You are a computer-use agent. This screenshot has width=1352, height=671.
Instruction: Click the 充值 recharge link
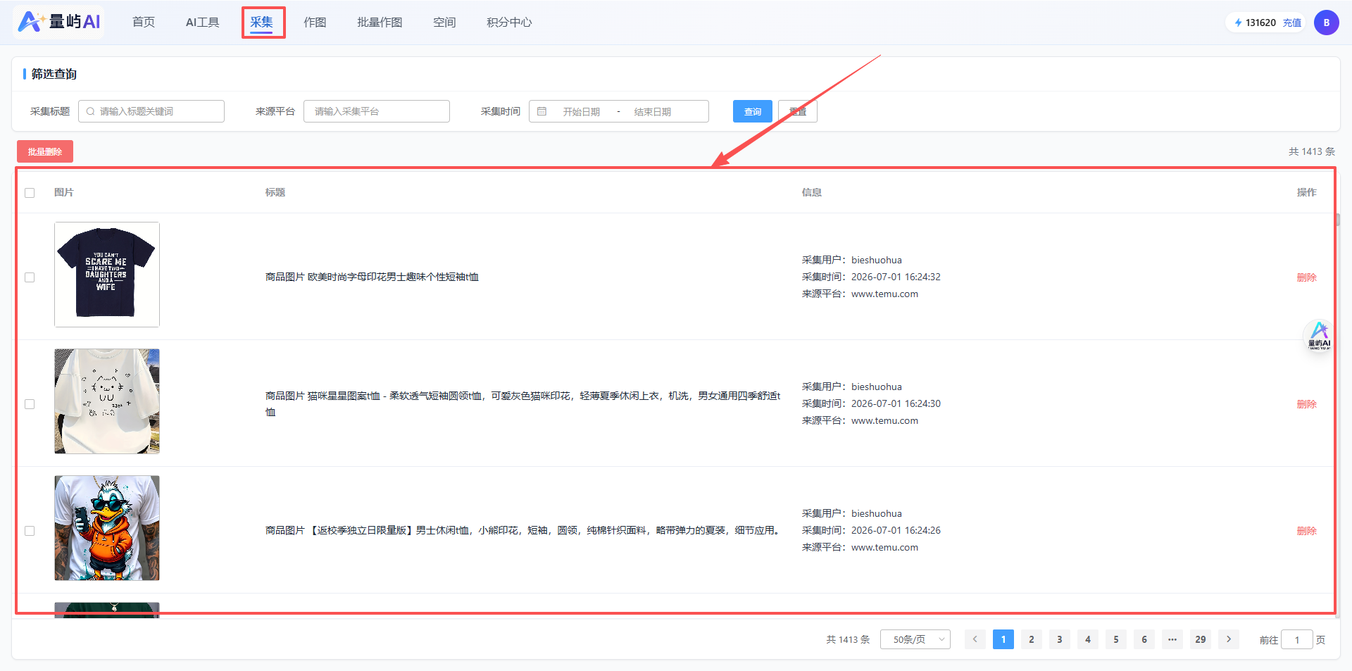1292,23
